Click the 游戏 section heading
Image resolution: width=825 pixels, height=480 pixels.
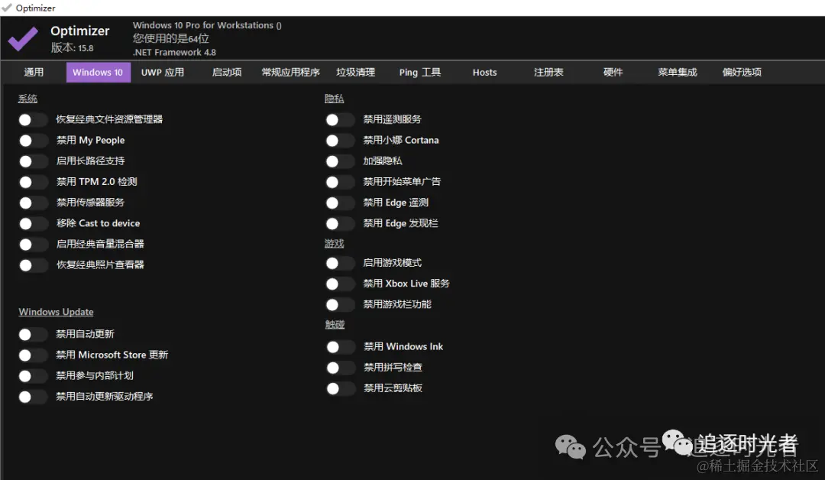(334, 244)
